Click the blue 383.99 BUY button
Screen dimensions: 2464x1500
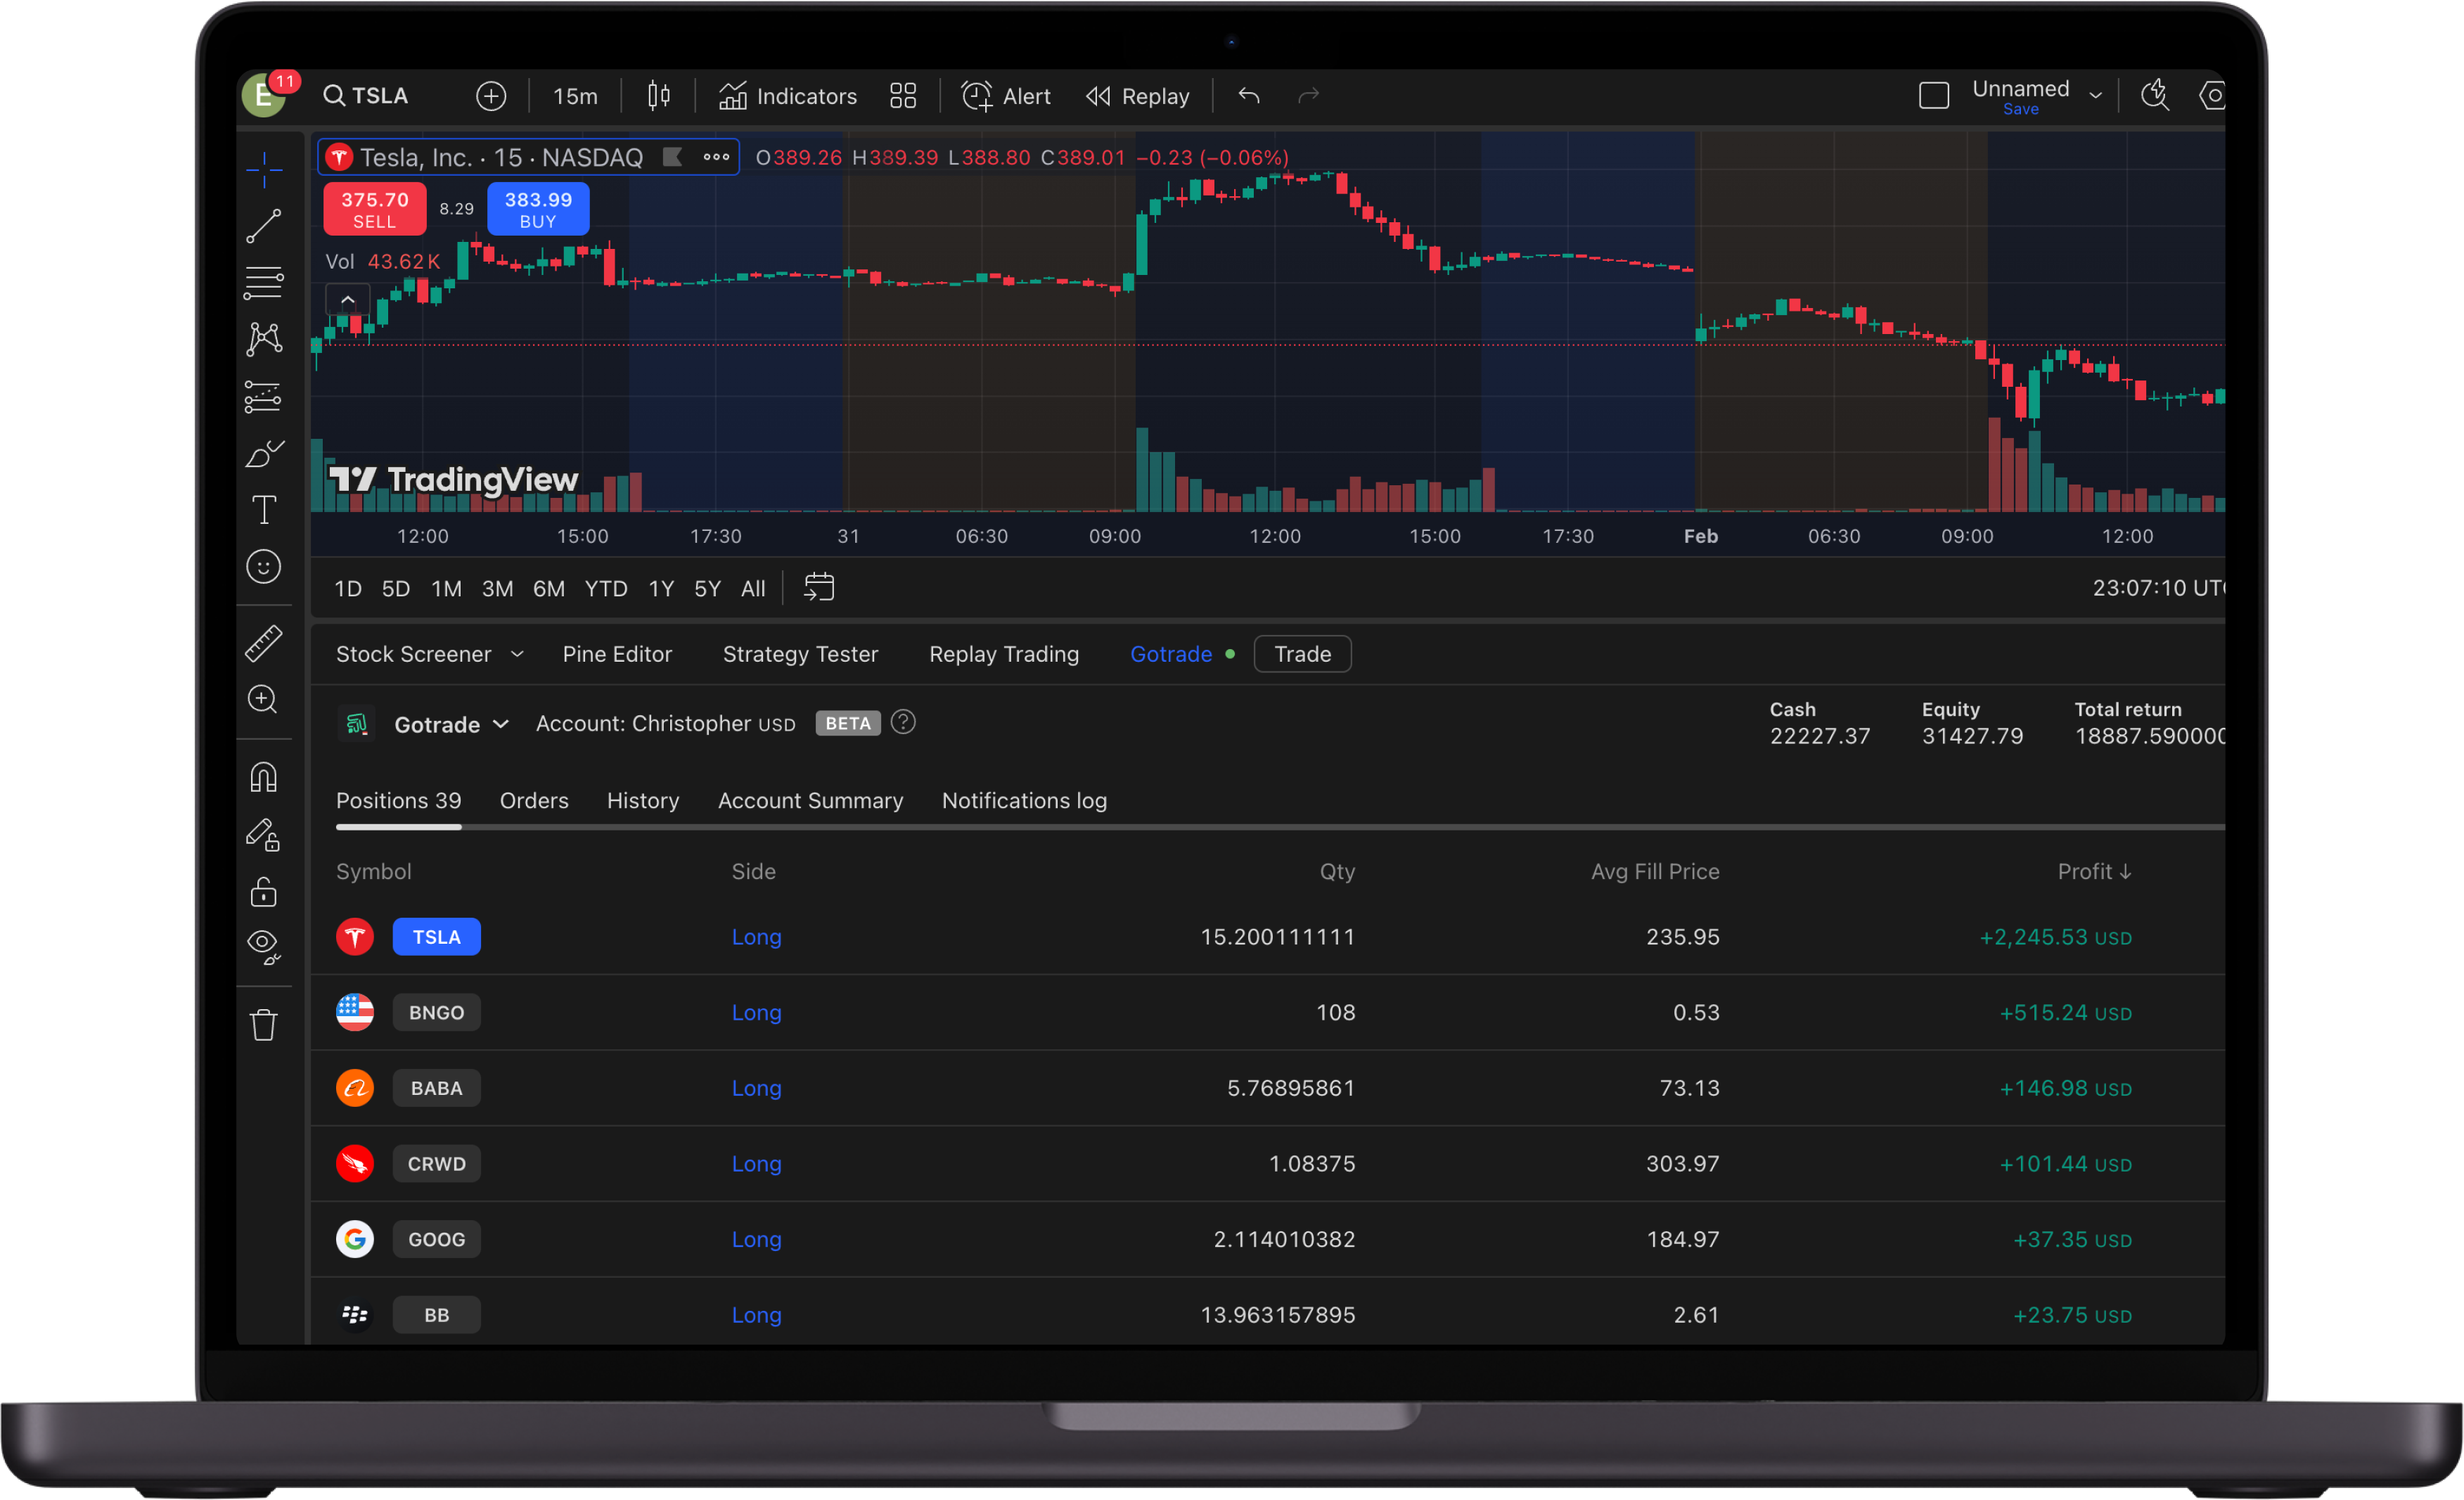point(537,209)
